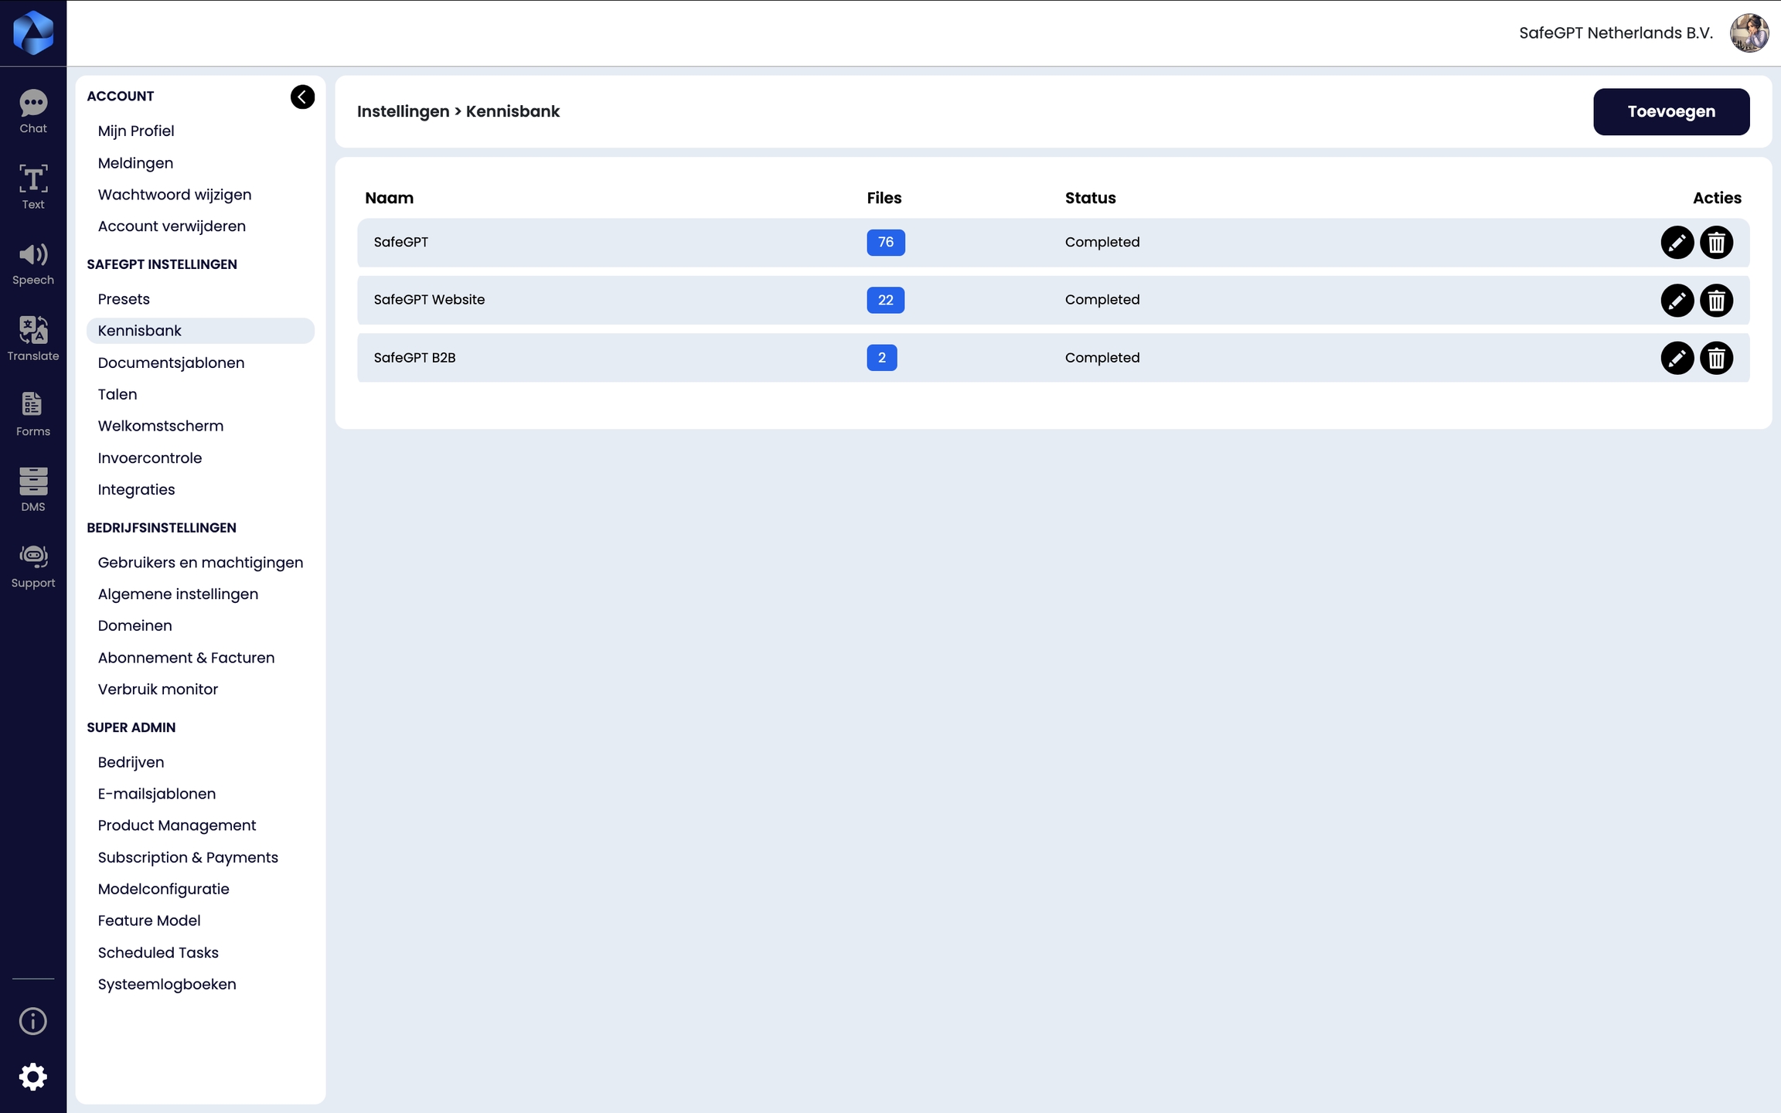Click the Forms sidebar icon
This screenshot has width=1781, height=1113.
[33, 414]
